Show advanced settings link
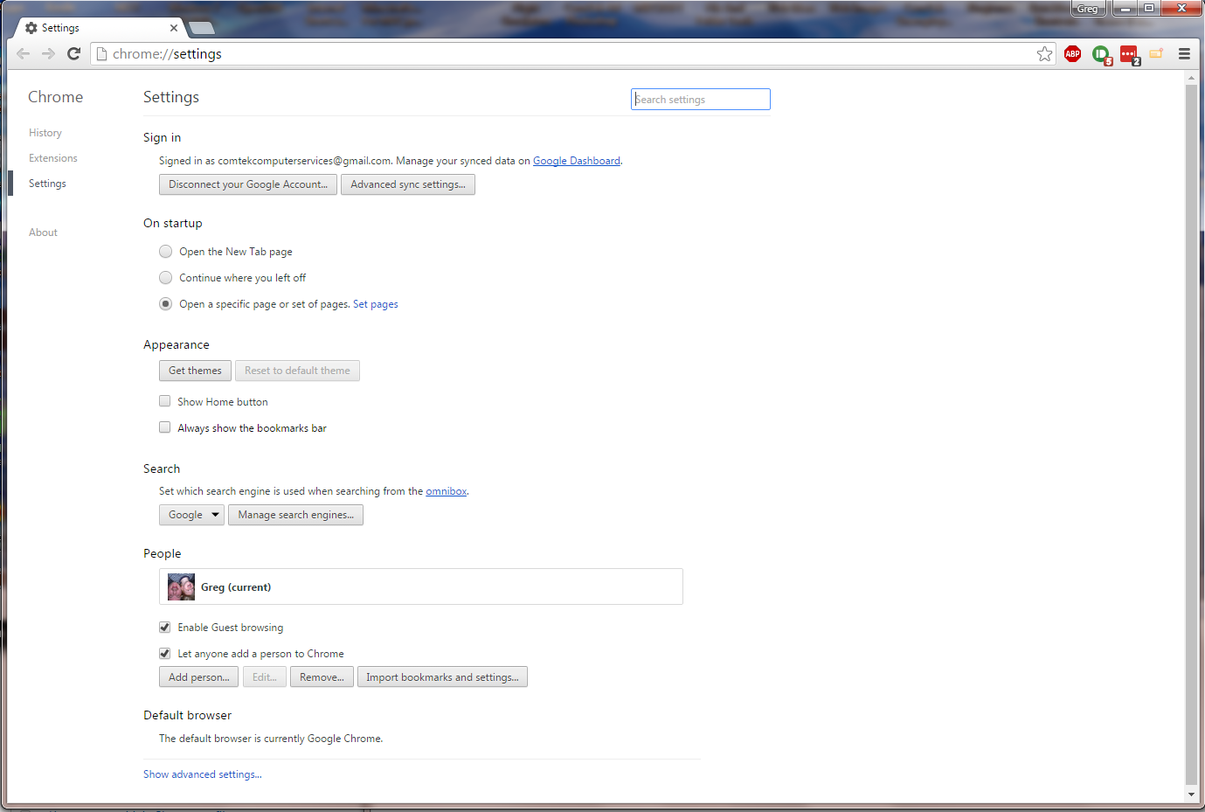 tap(203, 774)
